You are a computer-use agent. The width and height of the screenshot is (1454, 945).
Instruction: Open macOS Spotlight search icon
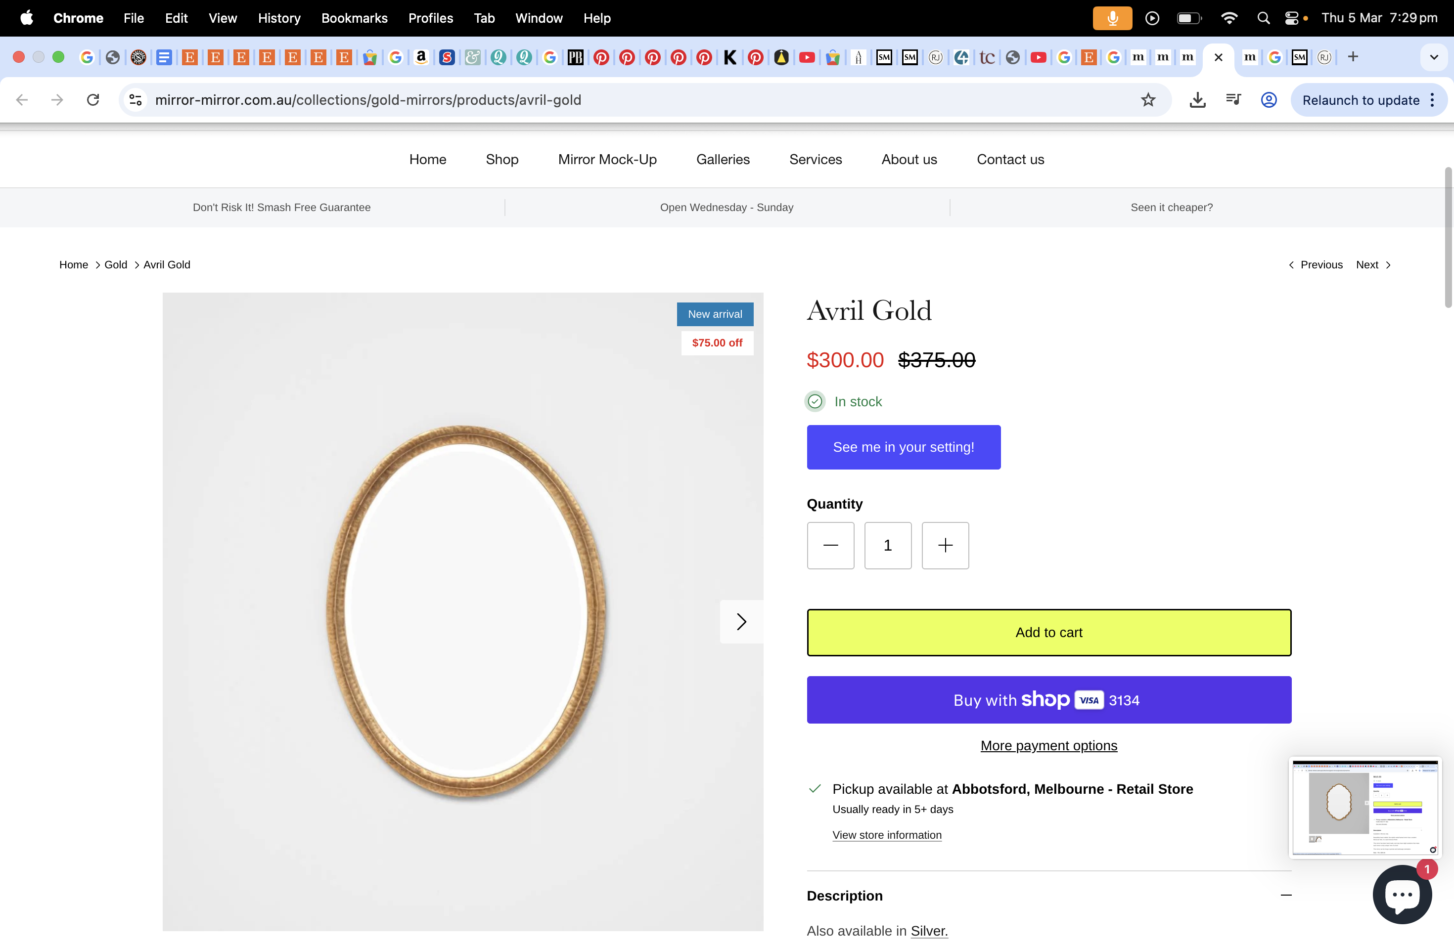[x=1264, y=18]
